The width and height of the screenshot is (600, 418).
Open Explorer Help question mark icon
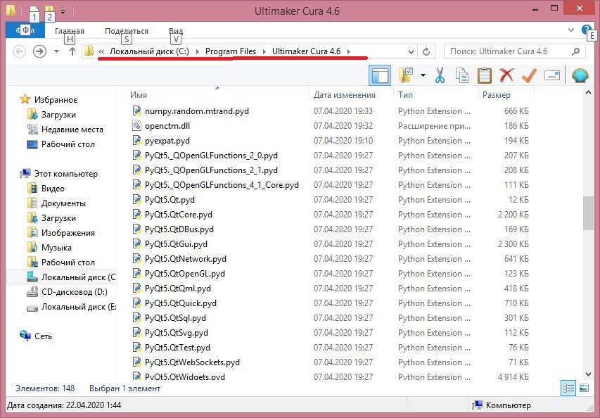point(586,30)
